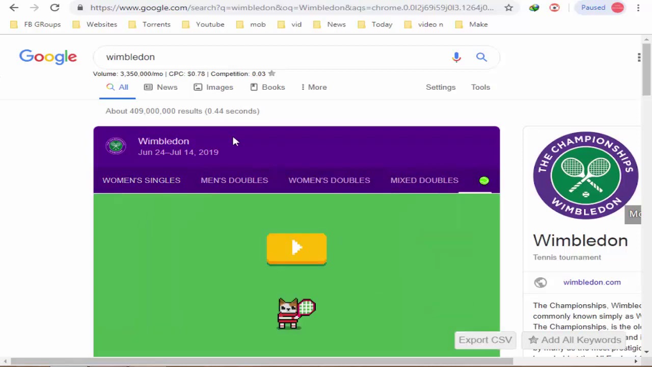Click the star next to Competition 0.03
Screen dimensions: 652x367
coord(272,73)
